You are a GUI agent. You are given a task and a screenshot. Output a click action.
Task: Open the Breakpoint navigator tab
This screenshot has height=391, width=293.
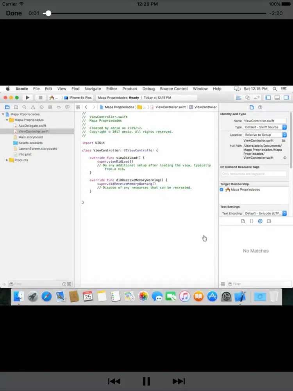click(x=59, y=107)
